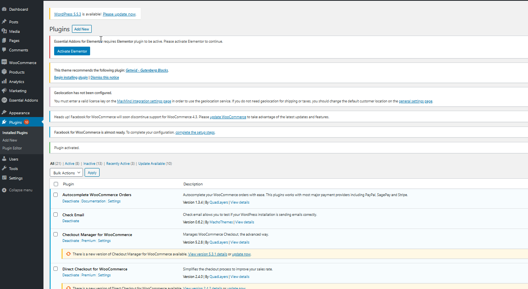This screenshot has height=289, width=528.
Task: Open MachoThemes author link
Action: pyautogui.click(x=221, y=222)
